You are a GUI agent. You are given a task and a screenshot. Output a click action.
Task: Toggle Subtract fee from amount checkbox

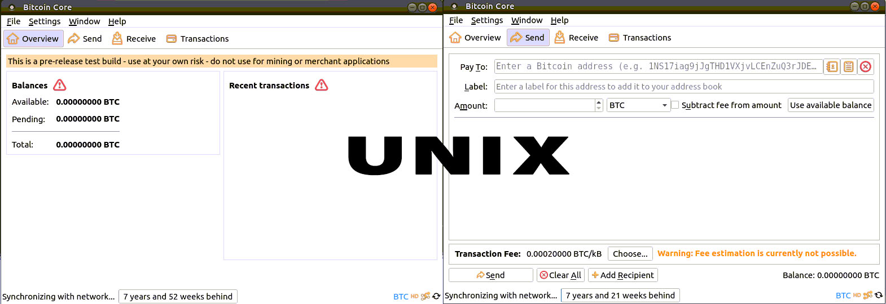[x=675, y=105]
